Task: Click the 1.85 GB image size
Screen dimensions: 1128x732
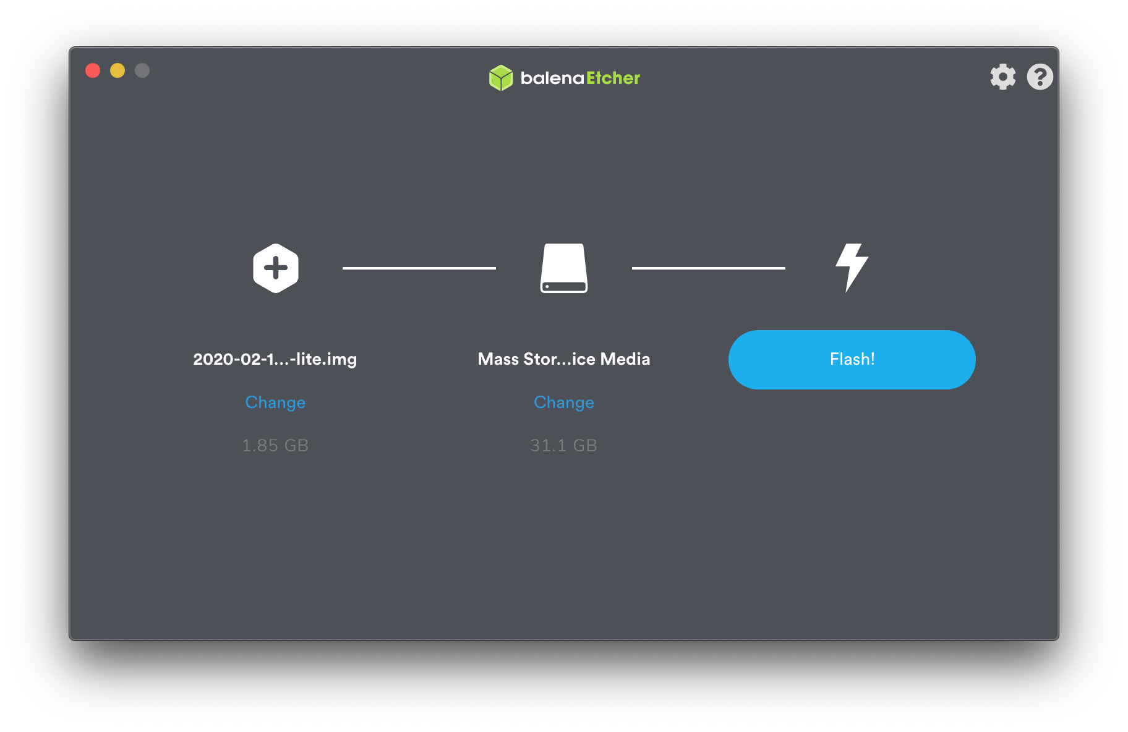Action: (x=275, y=445)
